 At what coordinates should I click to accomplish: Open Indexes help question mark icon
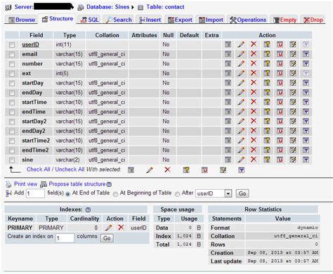coord(88,209)
